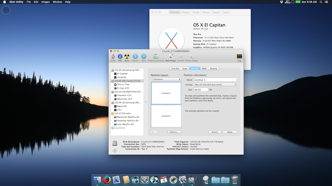
Task: Switch to the RAID tab
Action: tap(204, 69)
